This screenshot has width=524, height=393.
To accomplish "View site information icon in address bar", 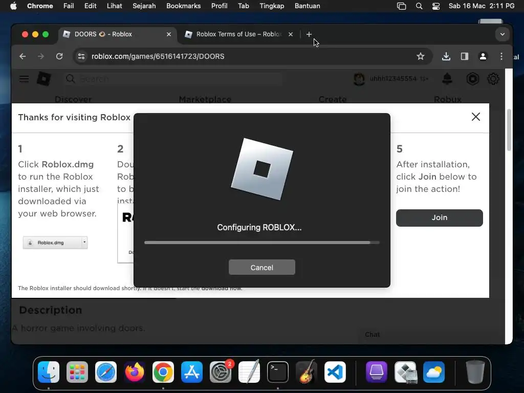I will [x=81, y=56].
